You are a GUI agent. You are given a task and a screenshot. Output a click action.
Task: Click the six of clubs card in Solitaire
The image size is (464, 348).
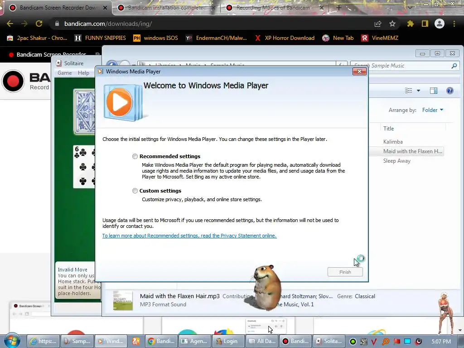pos(84,167)
